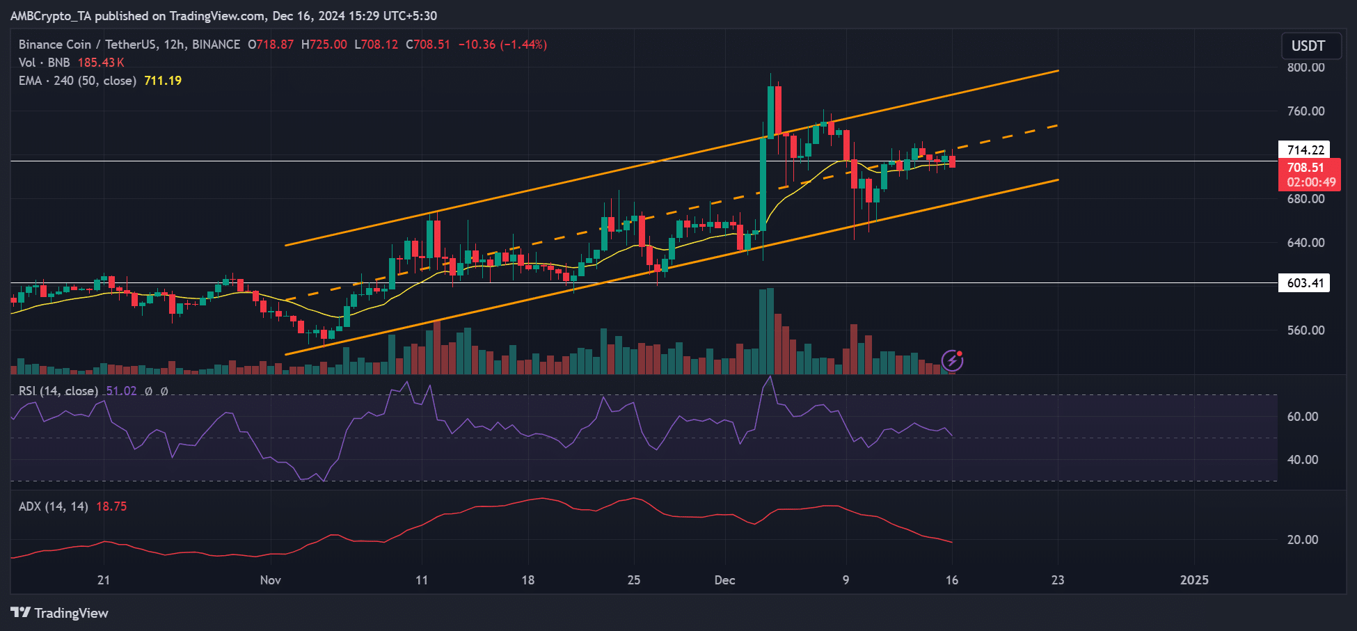Viewport: 1357px width, 631px height.
Task: Click the AMBCrypto_TA published header text
Action: pyautogui.click(x=223, y=15)
